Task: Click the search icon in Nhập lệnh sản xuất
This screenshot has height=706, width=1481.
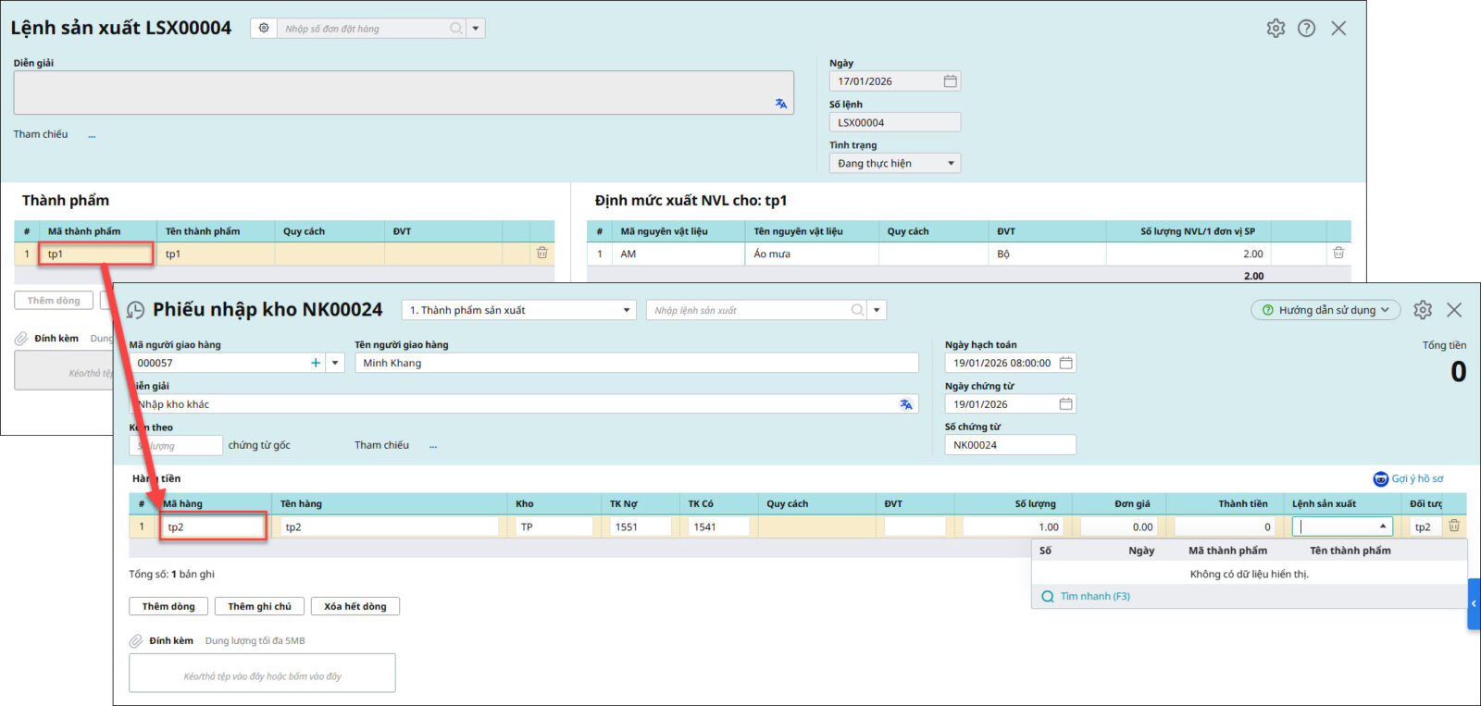Action: [x=858, y=310]
